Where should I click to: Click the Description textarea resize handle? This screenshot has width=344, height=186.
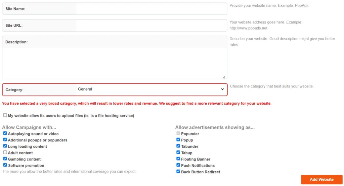pos(224,77)
